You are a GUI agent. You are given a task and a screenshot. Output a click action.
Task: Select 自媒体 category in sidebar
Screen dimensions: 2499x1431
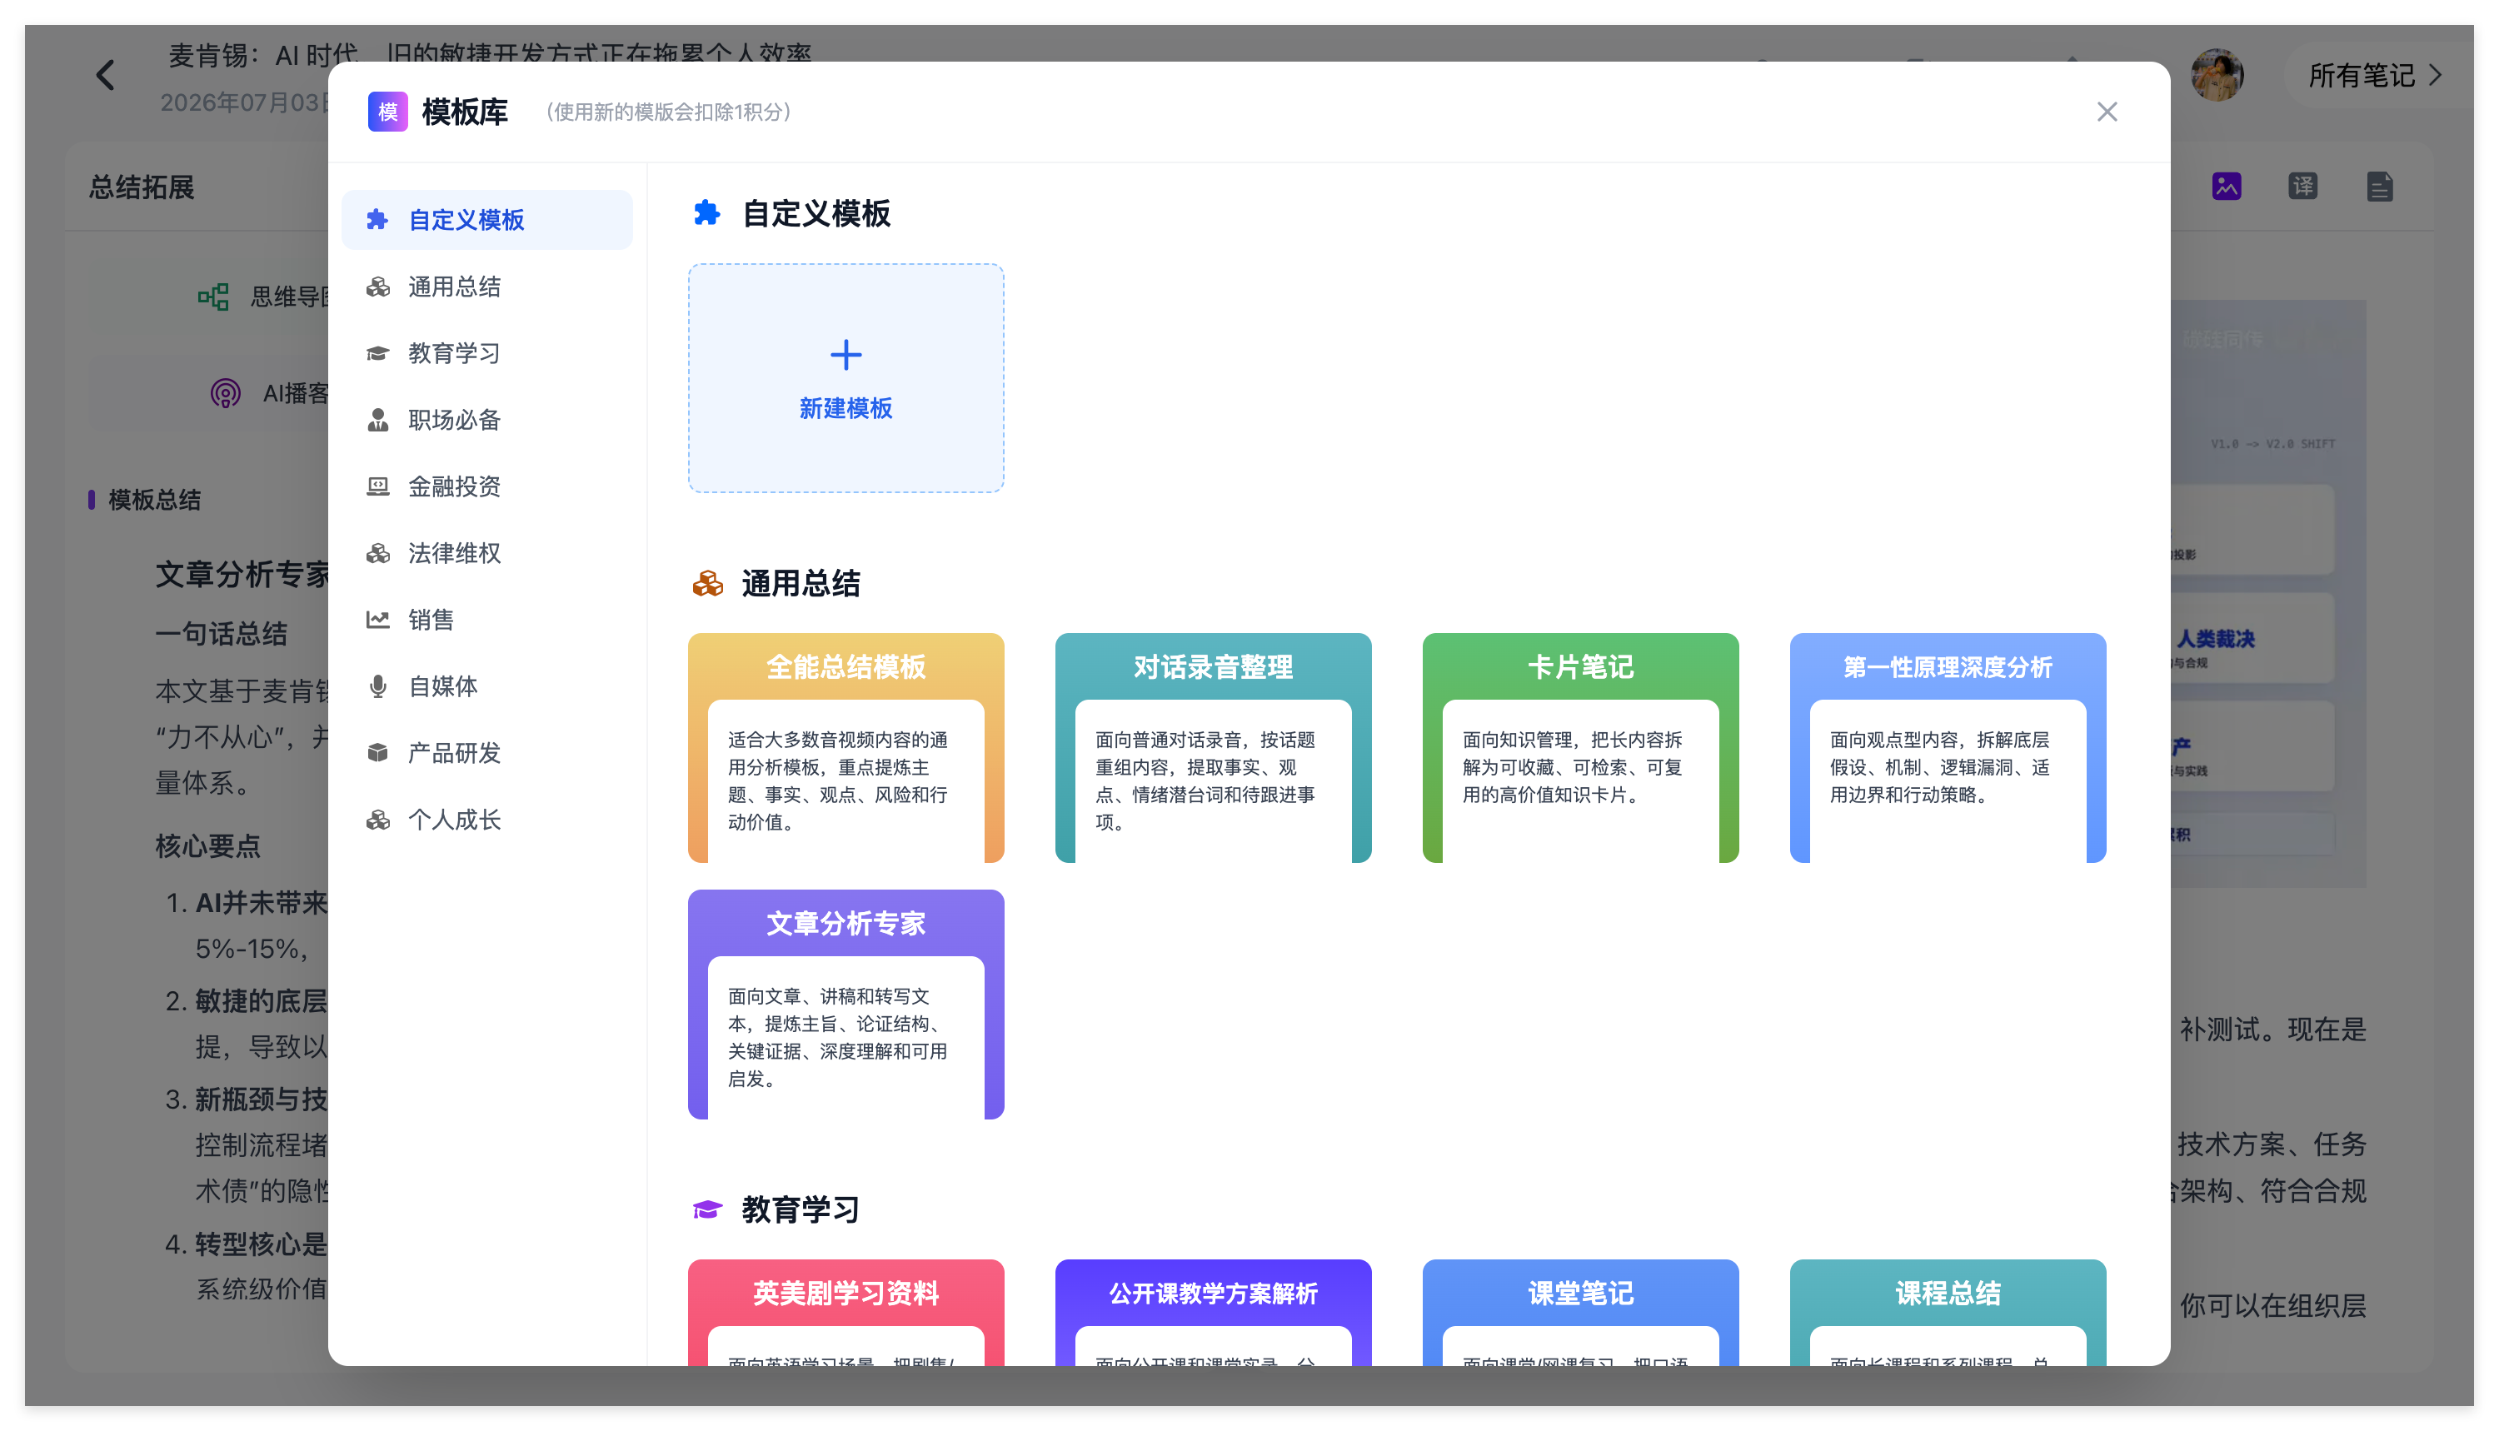click(486, 686)
